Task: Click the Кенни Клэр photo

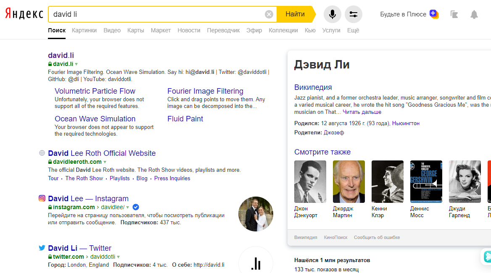Action: (387, 182)
